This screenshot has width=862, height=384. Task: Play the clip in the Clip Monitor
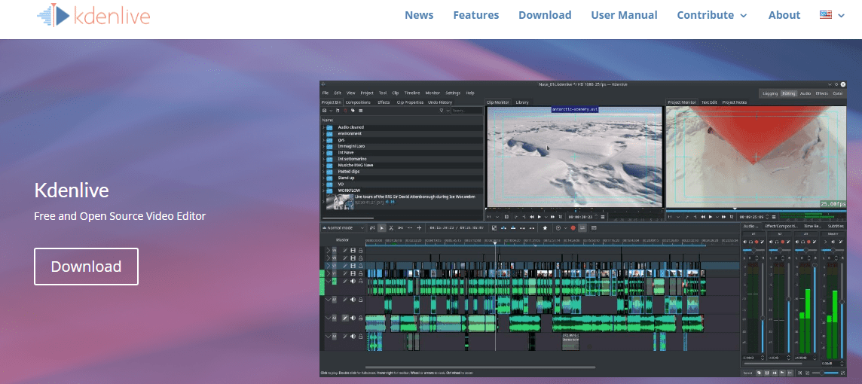click(x=540, y=217)
